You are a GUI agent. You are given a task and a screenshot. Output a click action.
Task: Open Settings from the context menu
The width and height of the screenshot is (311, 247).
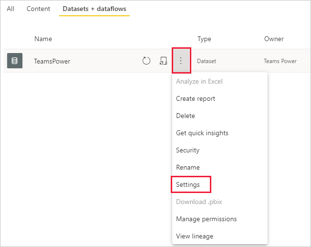click(188, 184)
